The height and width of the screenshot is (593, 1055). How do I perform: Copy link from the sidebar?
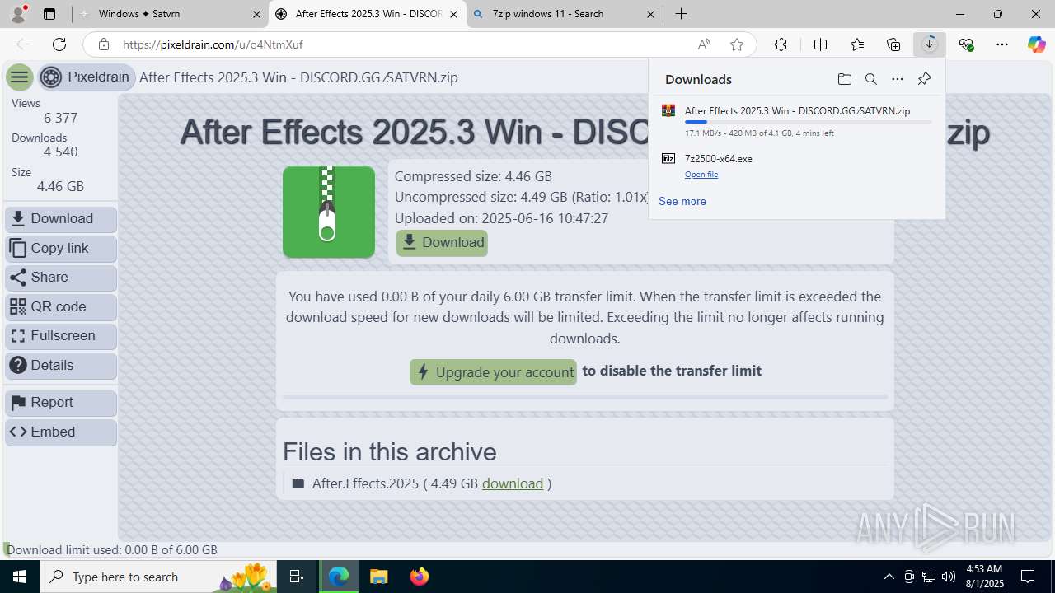(61, 249)
